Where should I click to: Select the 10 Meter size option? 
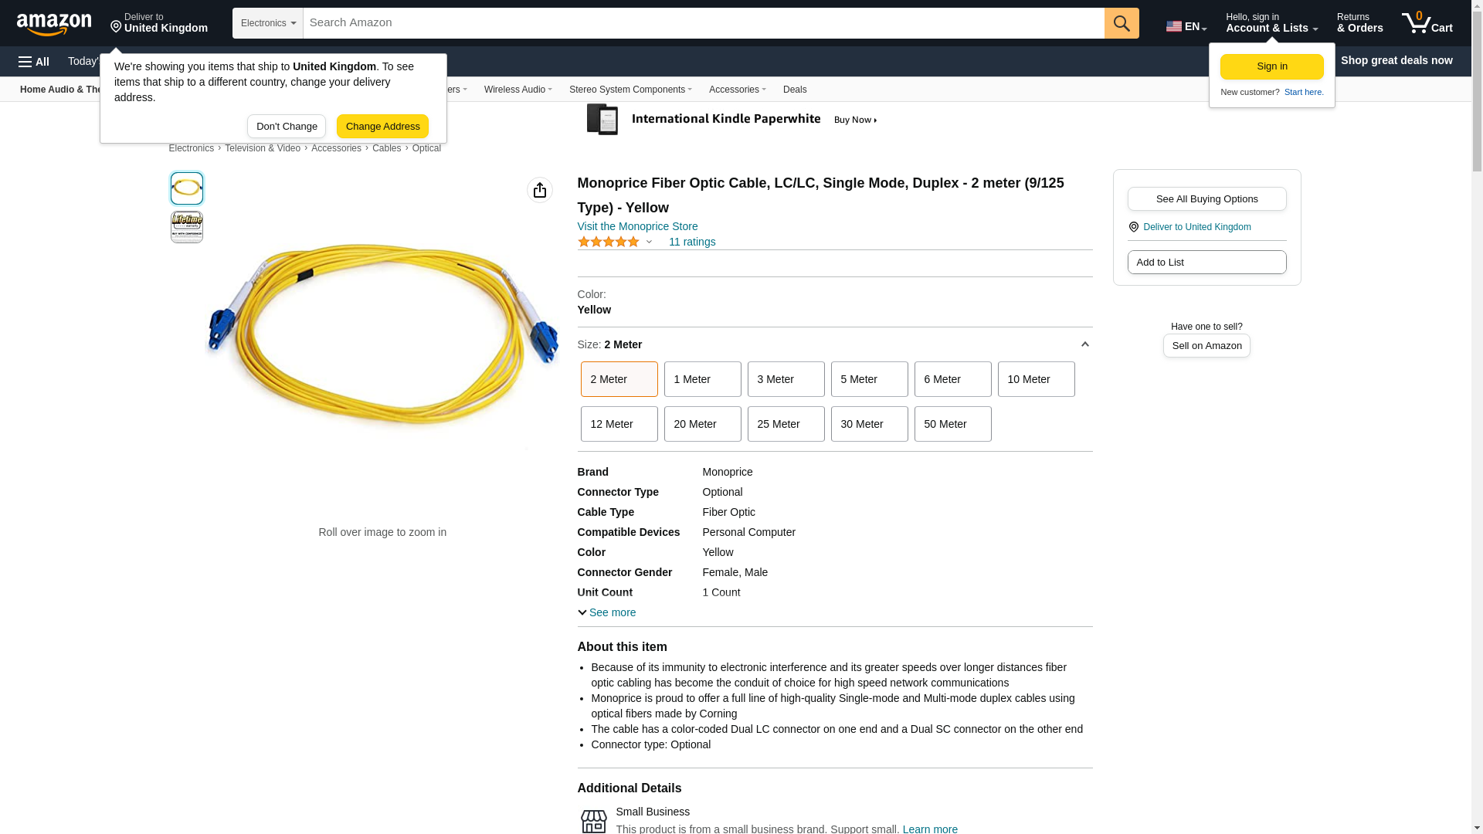click(x=1035, y=379)
